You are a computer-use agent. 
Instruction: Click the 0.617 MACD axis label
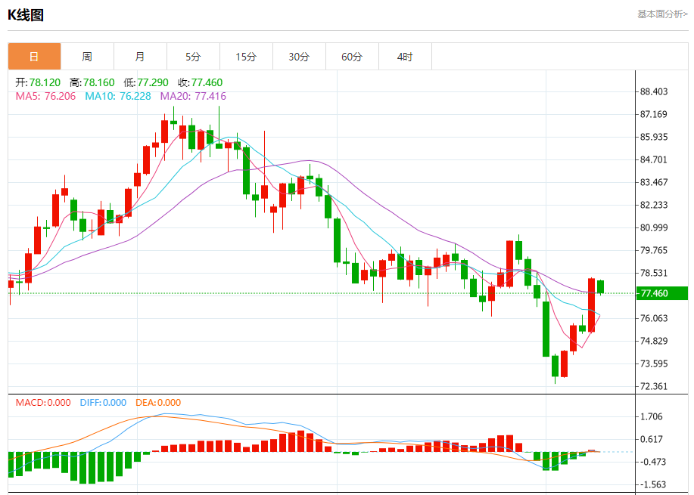(652, 439)
